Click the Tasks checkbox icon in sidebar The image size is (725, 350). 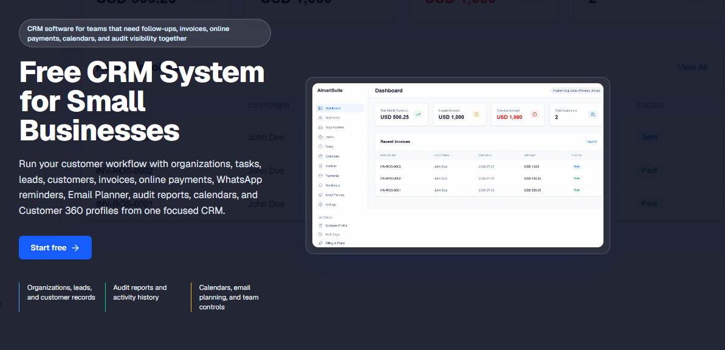point(320,146)
